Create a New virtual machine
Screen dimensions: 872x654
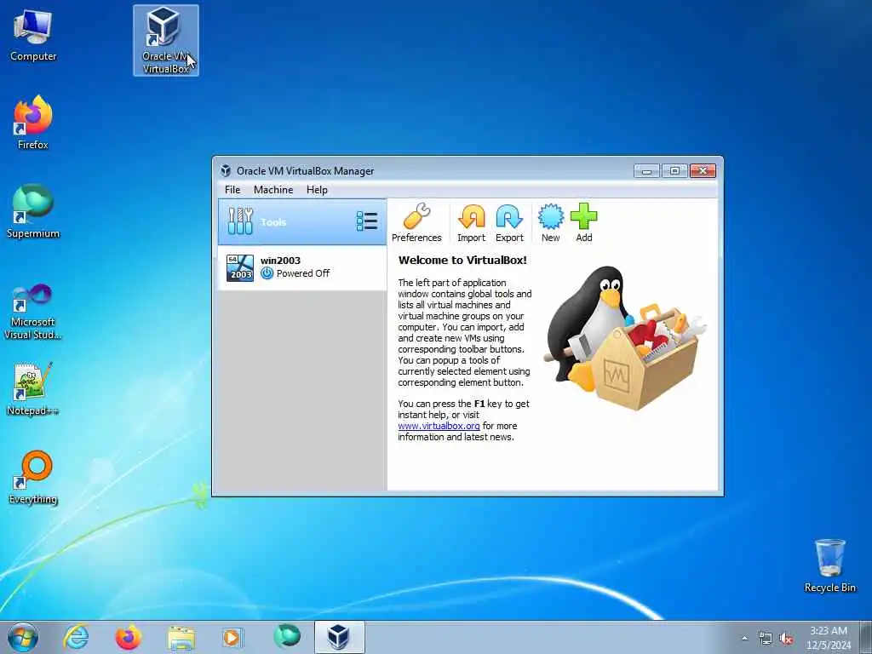coord(551,222)
